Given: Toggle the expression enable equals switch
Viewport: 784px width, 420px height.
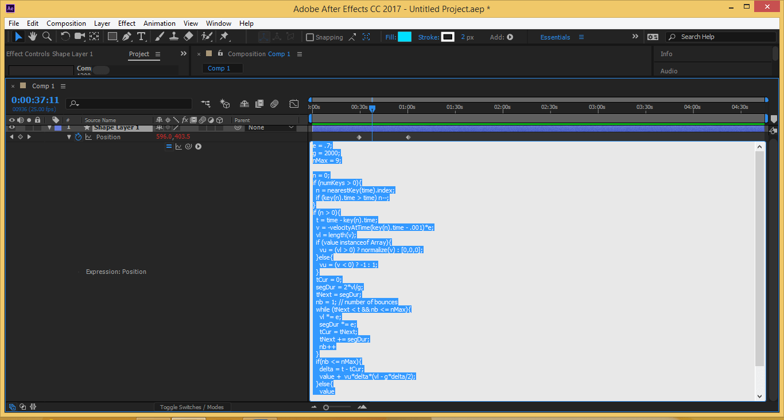Looking at the screenshot, I should [169, 147].
